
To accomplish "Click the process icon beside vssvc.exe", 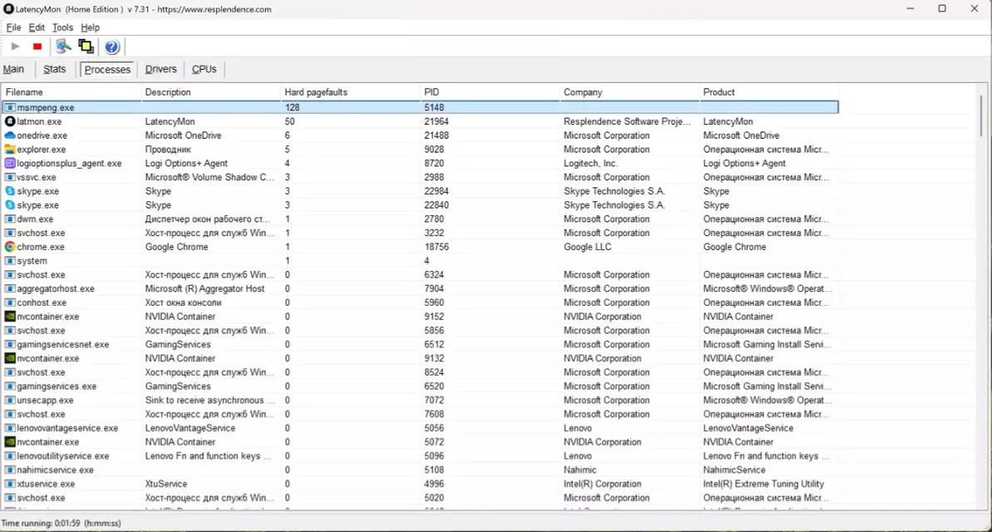I will tap(10, 177).
